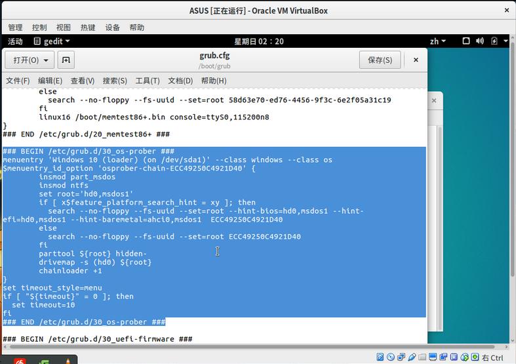Open the VirtualBox 控制 menu

39,28
